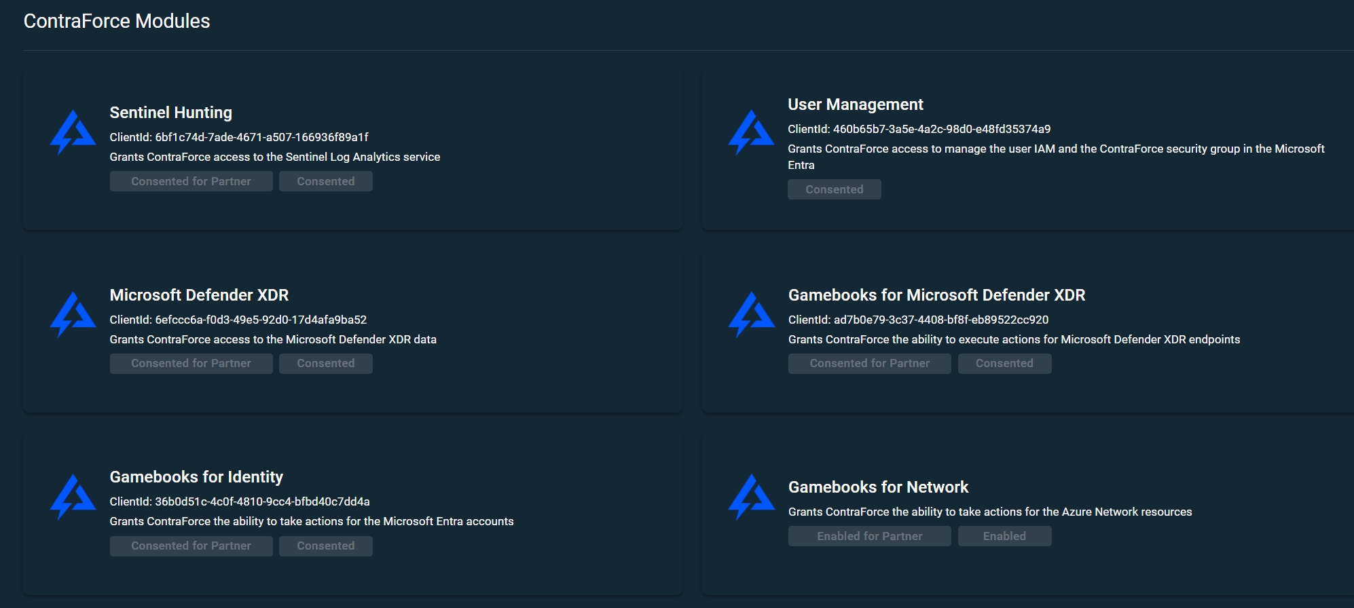Click the Sentinel Hunting module logo icon
Screen dimensions: 1354x608
pyautogui.click(x=73, y=132)
